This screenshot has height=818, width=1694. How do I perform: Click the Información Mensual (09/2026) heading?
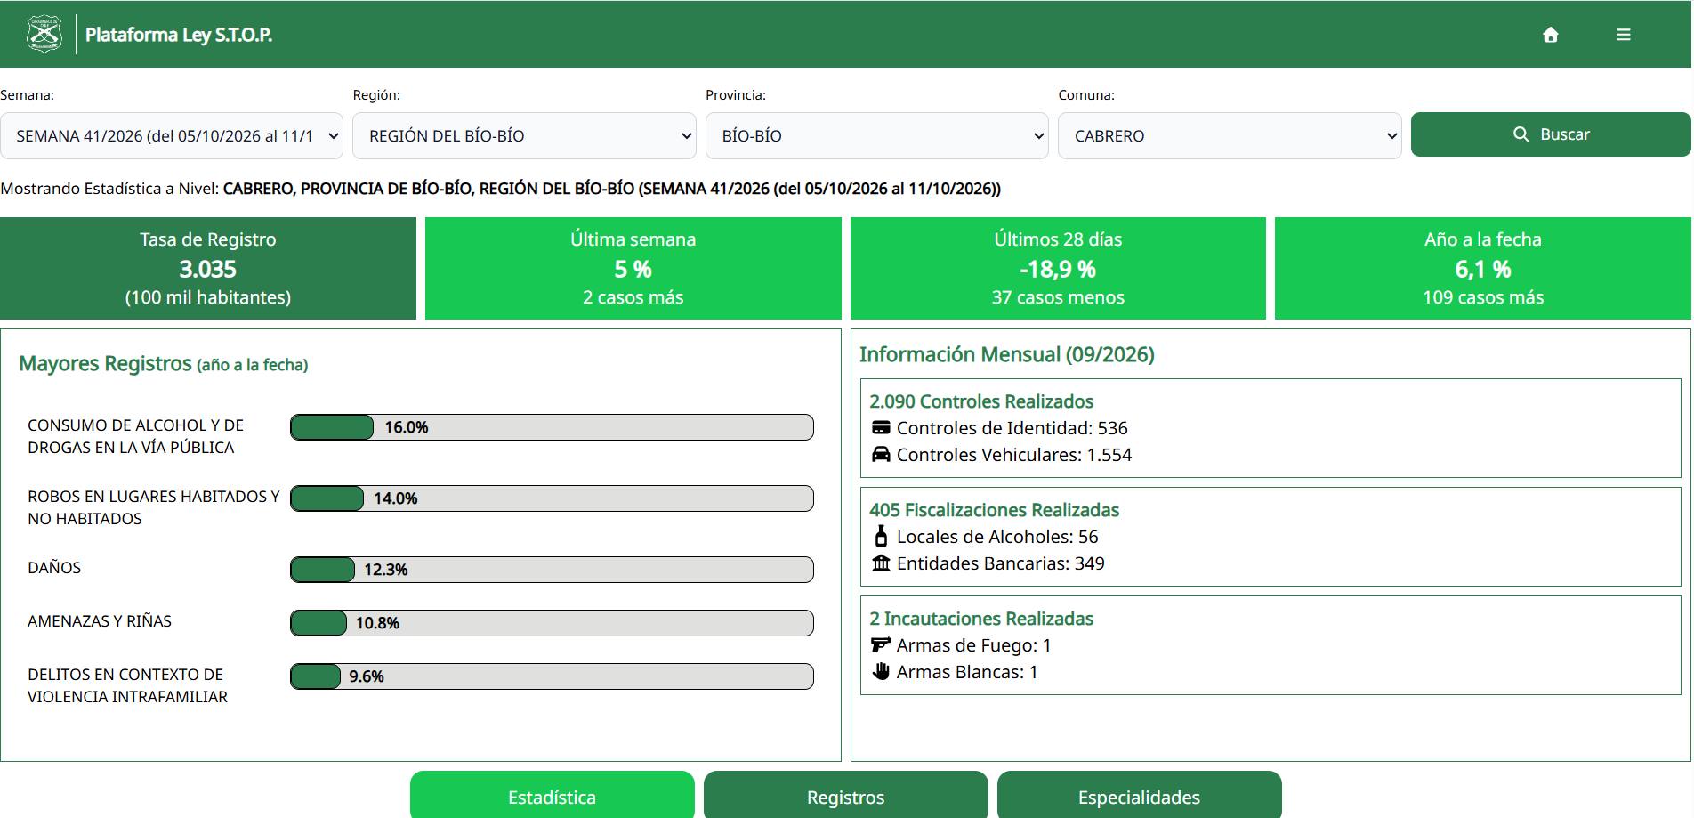(1007, 354)
